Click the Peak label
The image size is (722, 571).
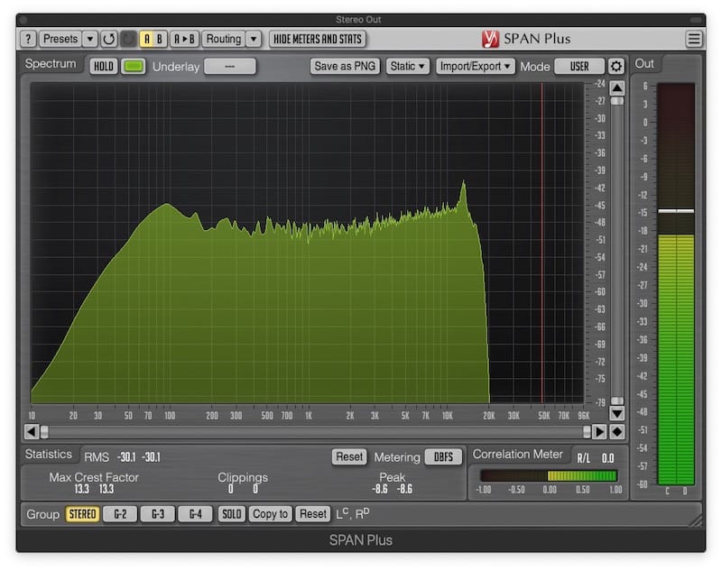pyautogui.click(x=393, y=477)
